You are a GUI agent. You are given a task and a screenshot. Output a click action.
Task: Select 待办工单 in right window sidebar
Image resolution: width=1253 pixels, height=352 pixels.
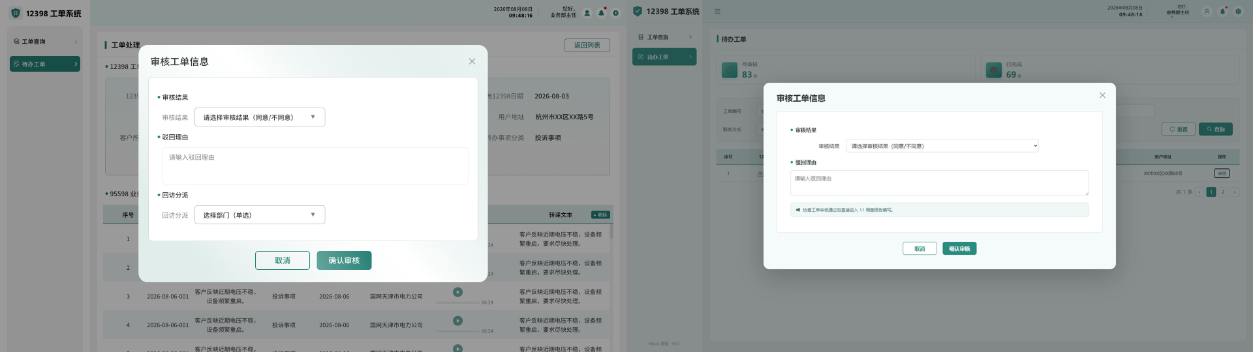tap(664, 57)
